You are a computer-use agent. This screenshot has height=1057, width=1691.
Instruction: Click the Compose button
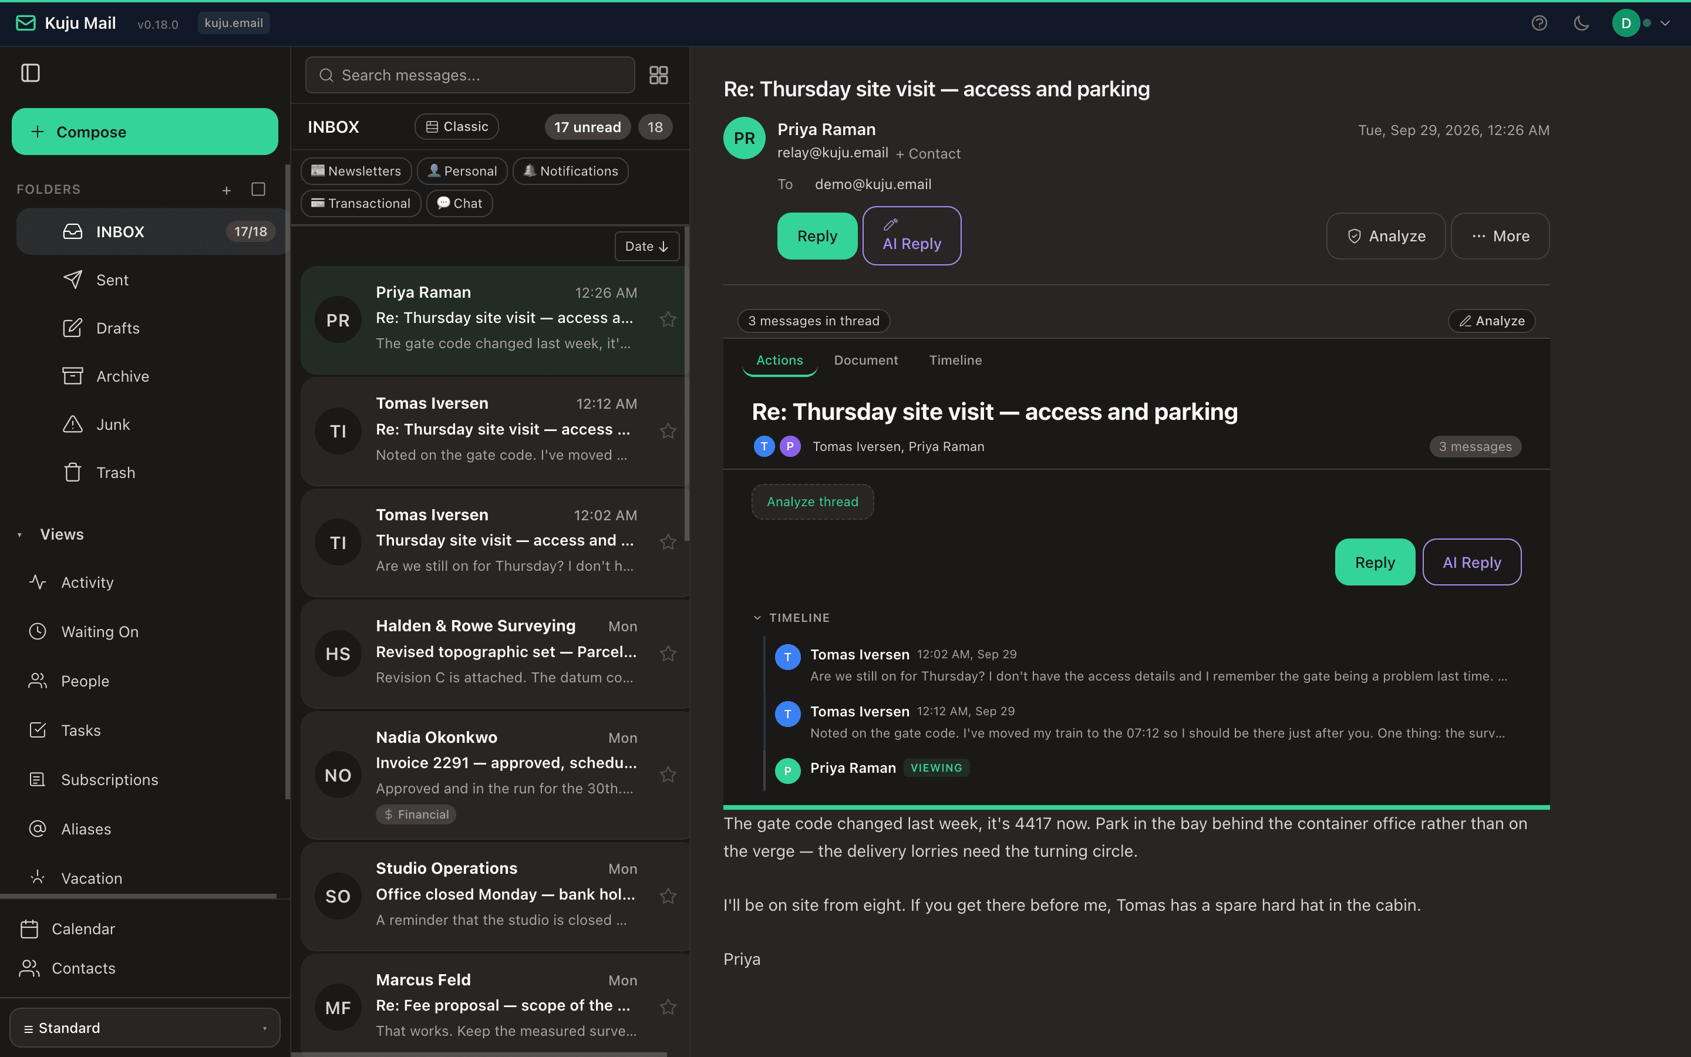(146, 132)
